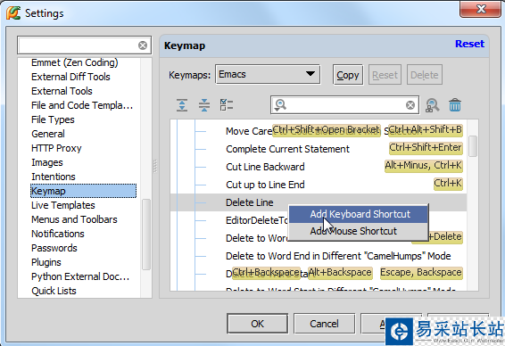Image resolution: width=505 pixels, height=346 pixels.
Task: Click the Cancel button
Action: pyautogui.click(x=324, y=324)
